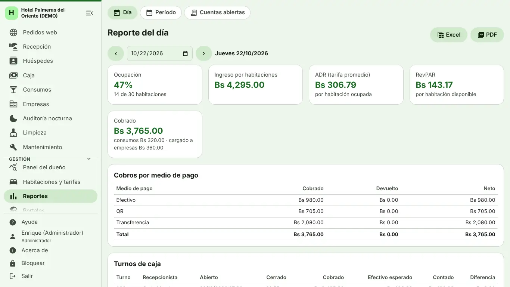Open Recepción bell icon
Screen dimensions: 510x287
click(13, 47)
